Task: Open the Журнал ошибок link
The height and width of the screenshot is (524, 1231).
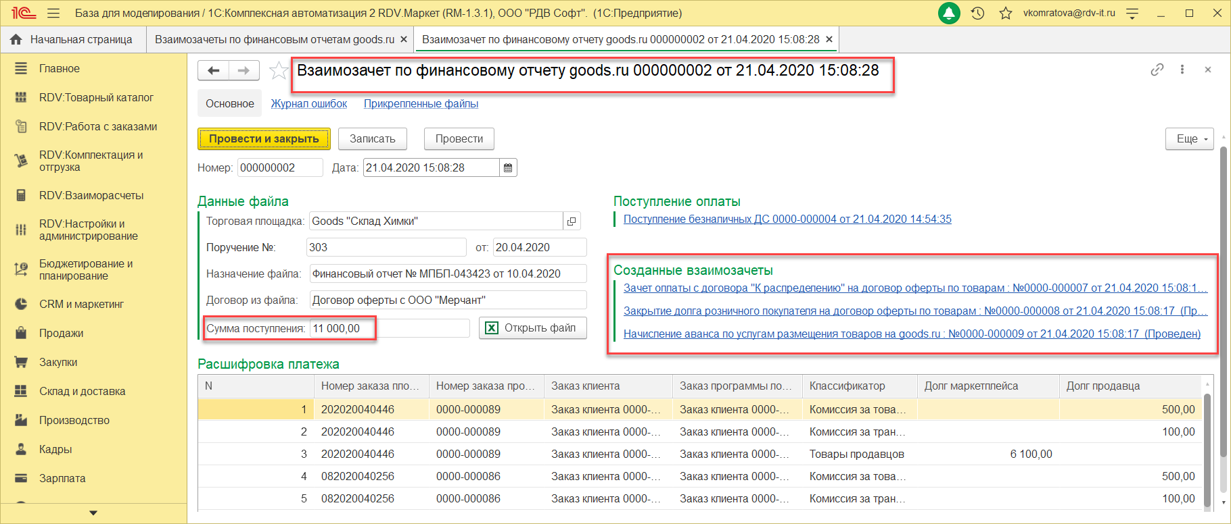Action: click(x=309, y=103)
